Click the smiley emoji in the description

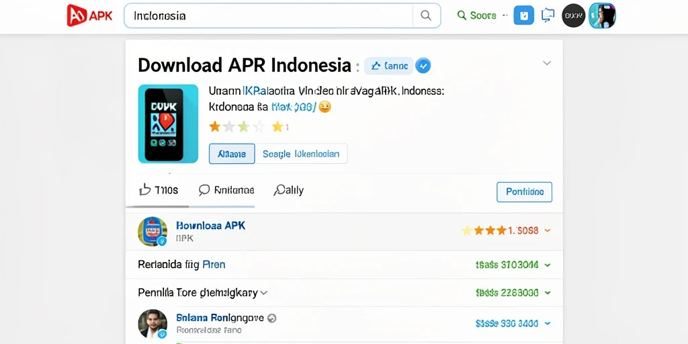(x=325, y=107)
